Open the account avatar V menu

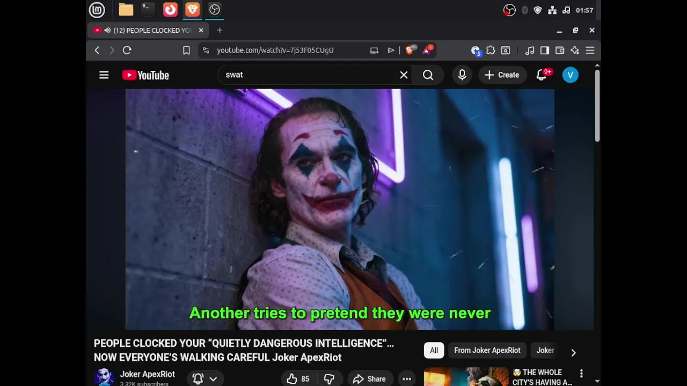[571, 75]
